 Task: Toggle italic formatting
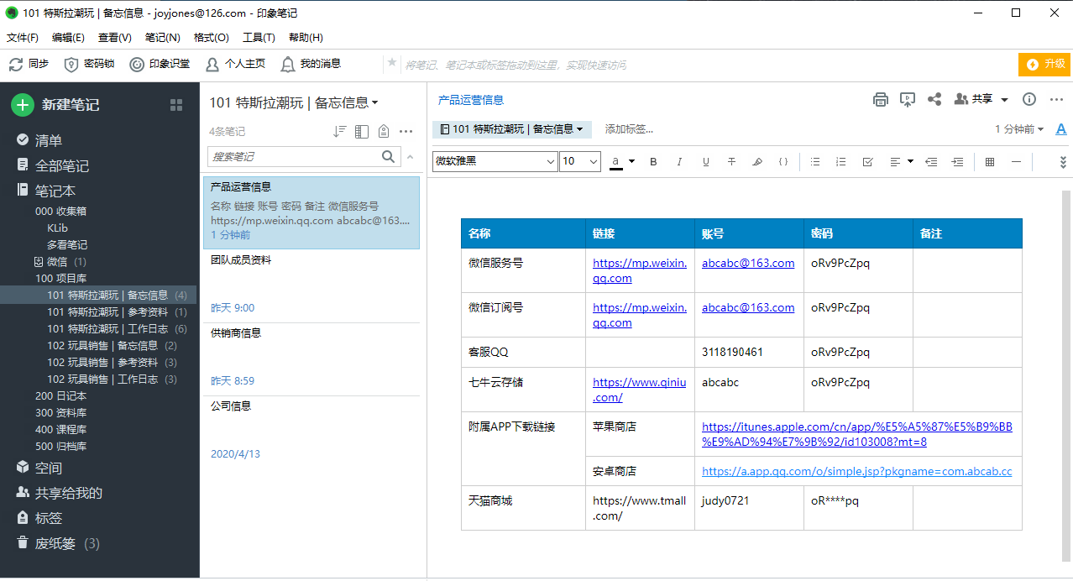click(x=680, y=161)
